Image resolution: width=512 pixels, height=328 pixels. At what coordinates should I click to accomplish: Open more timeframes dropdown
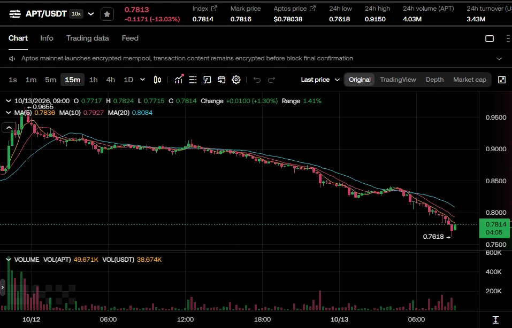pyautogui.click(x=142, y=80)
